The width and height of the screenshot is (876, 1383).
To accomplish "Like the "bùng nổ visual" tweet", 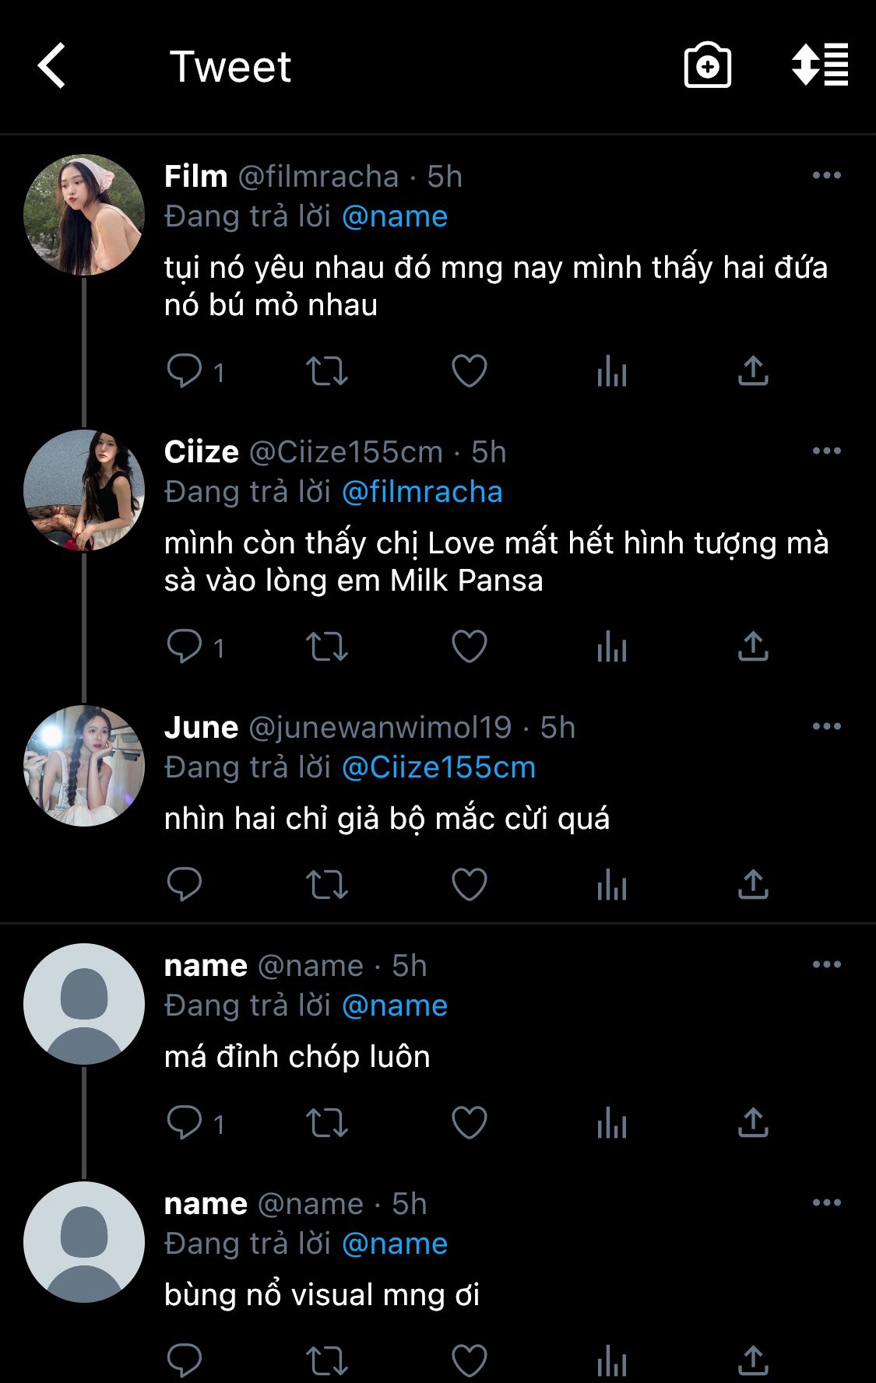I will click(x=470, y=1360).
